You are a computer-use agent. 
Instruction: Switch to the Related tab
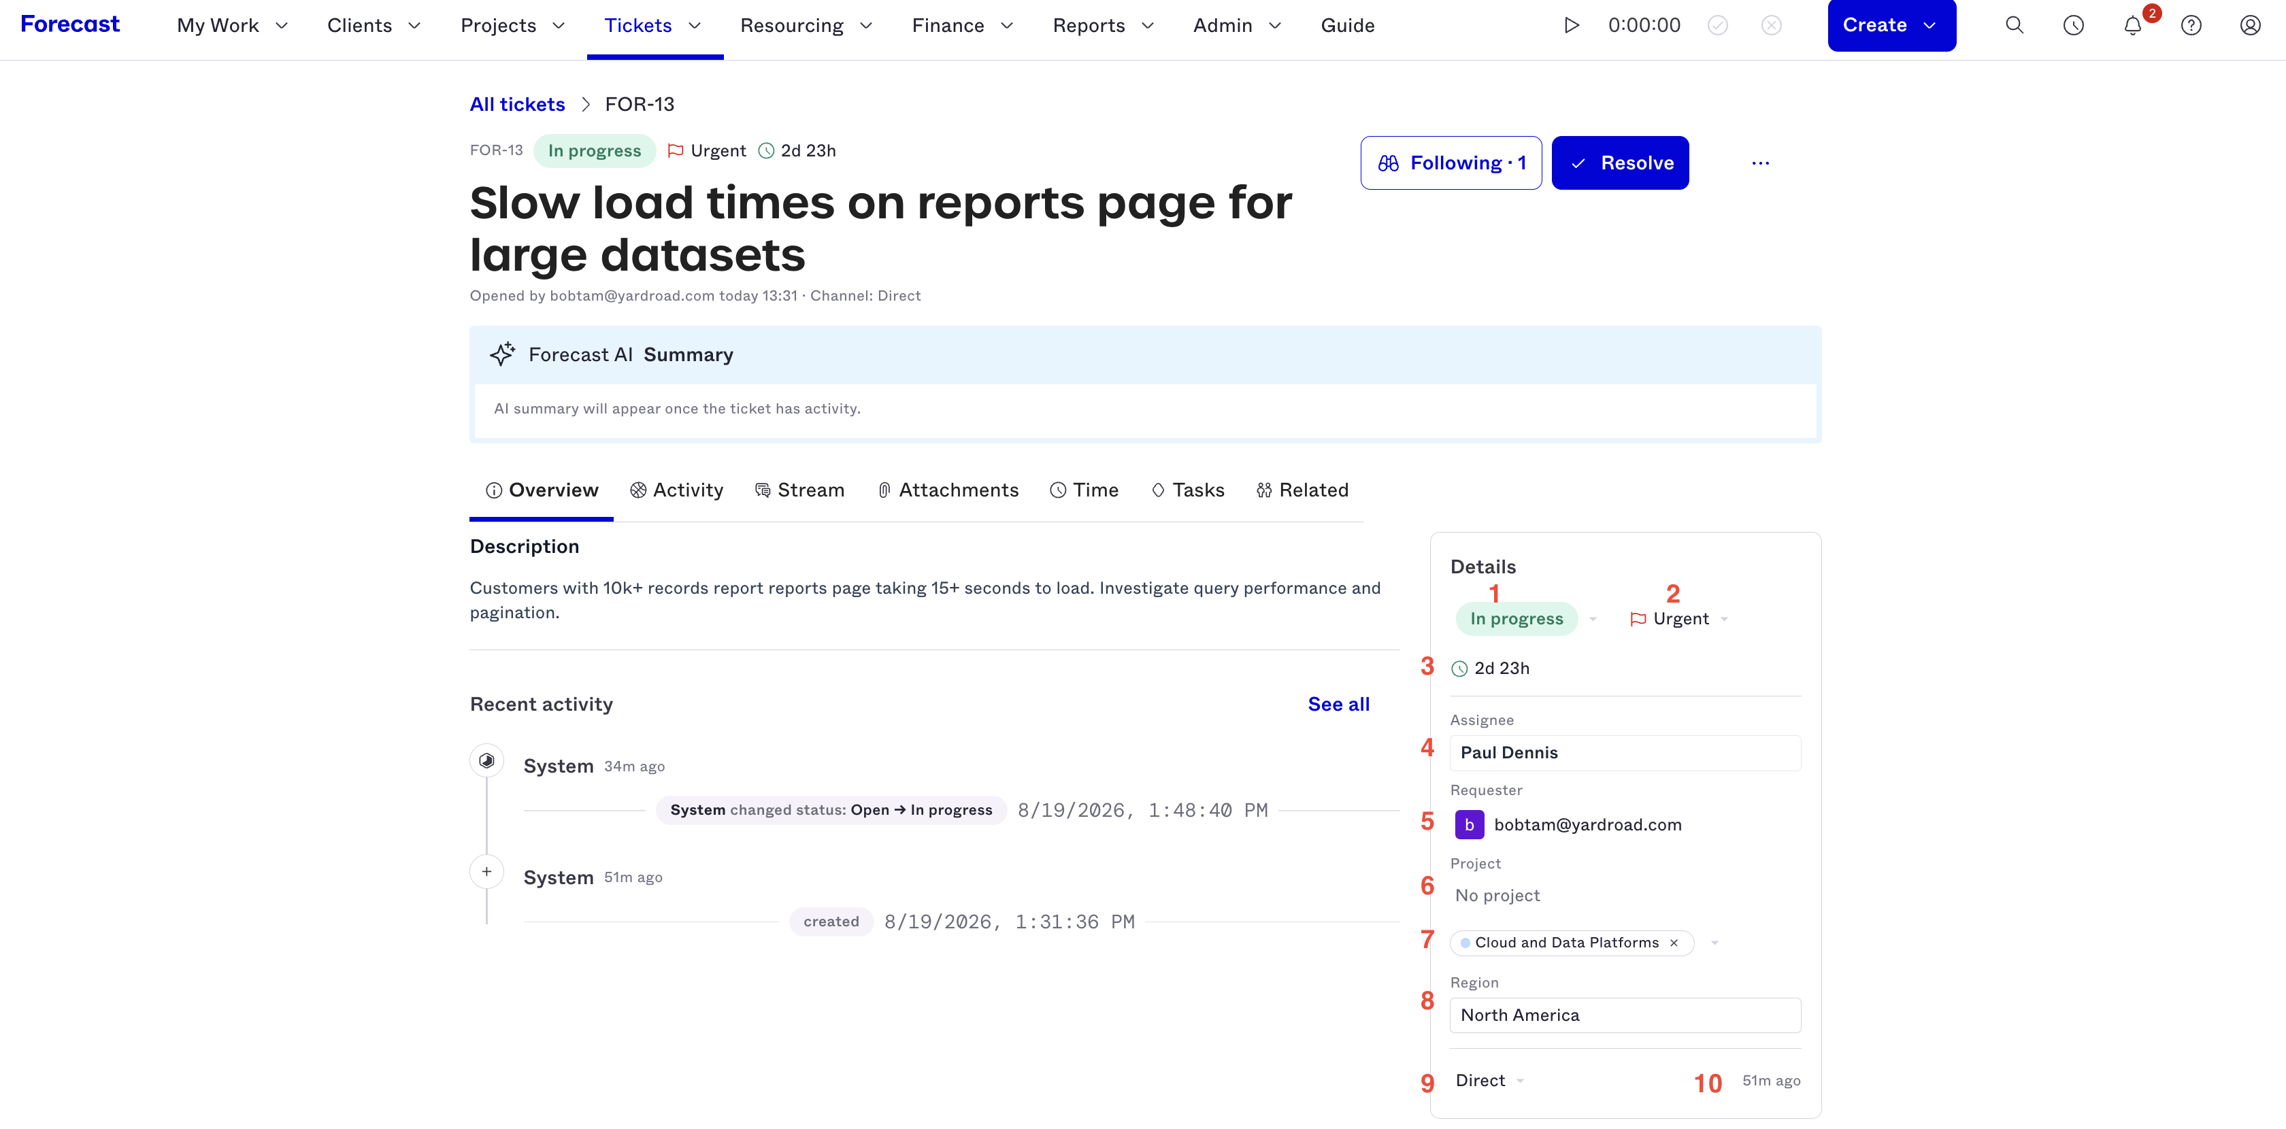(1302, 490)
